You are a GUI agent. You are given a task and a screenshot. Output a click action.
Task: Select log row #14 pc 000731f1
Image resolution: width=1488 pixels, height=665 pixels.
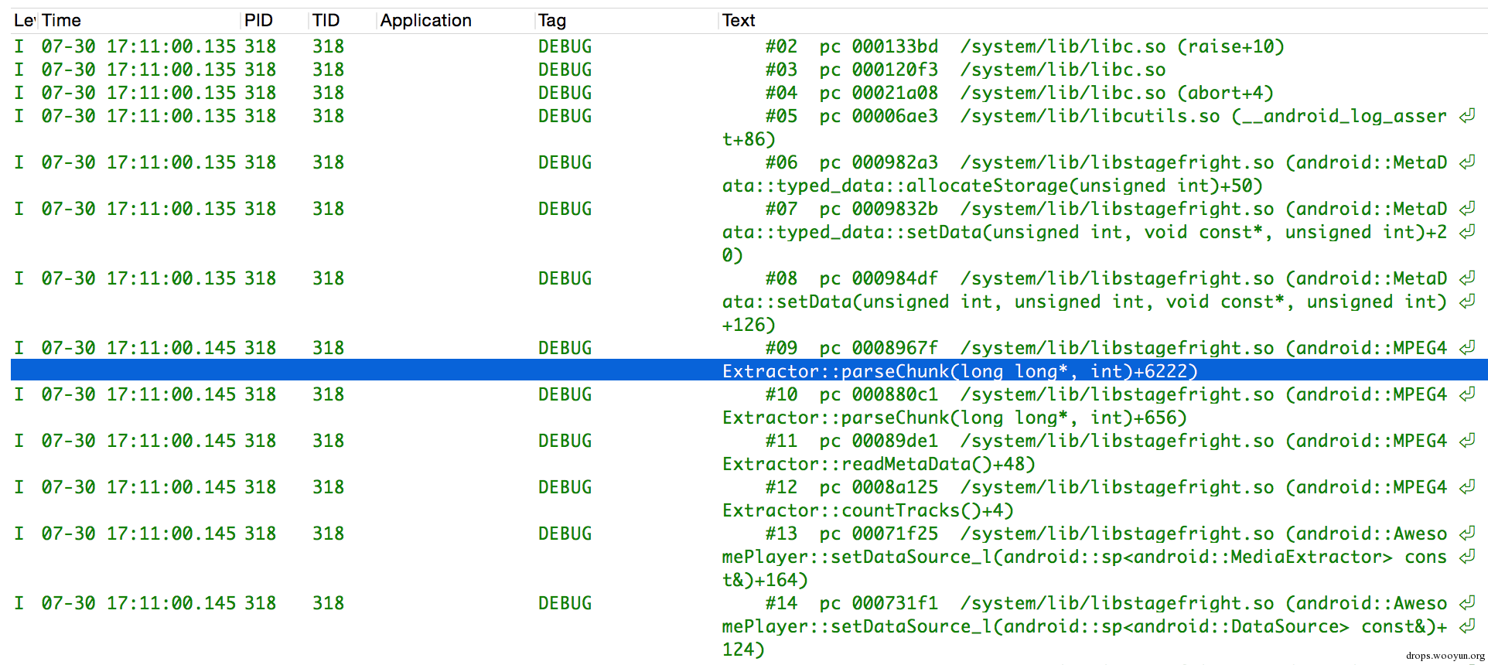tap(749, 603)
